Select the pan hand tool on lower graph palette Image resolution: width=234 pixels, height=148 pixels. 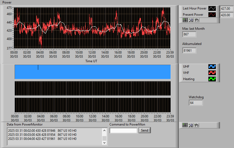(x=196, y=125)
